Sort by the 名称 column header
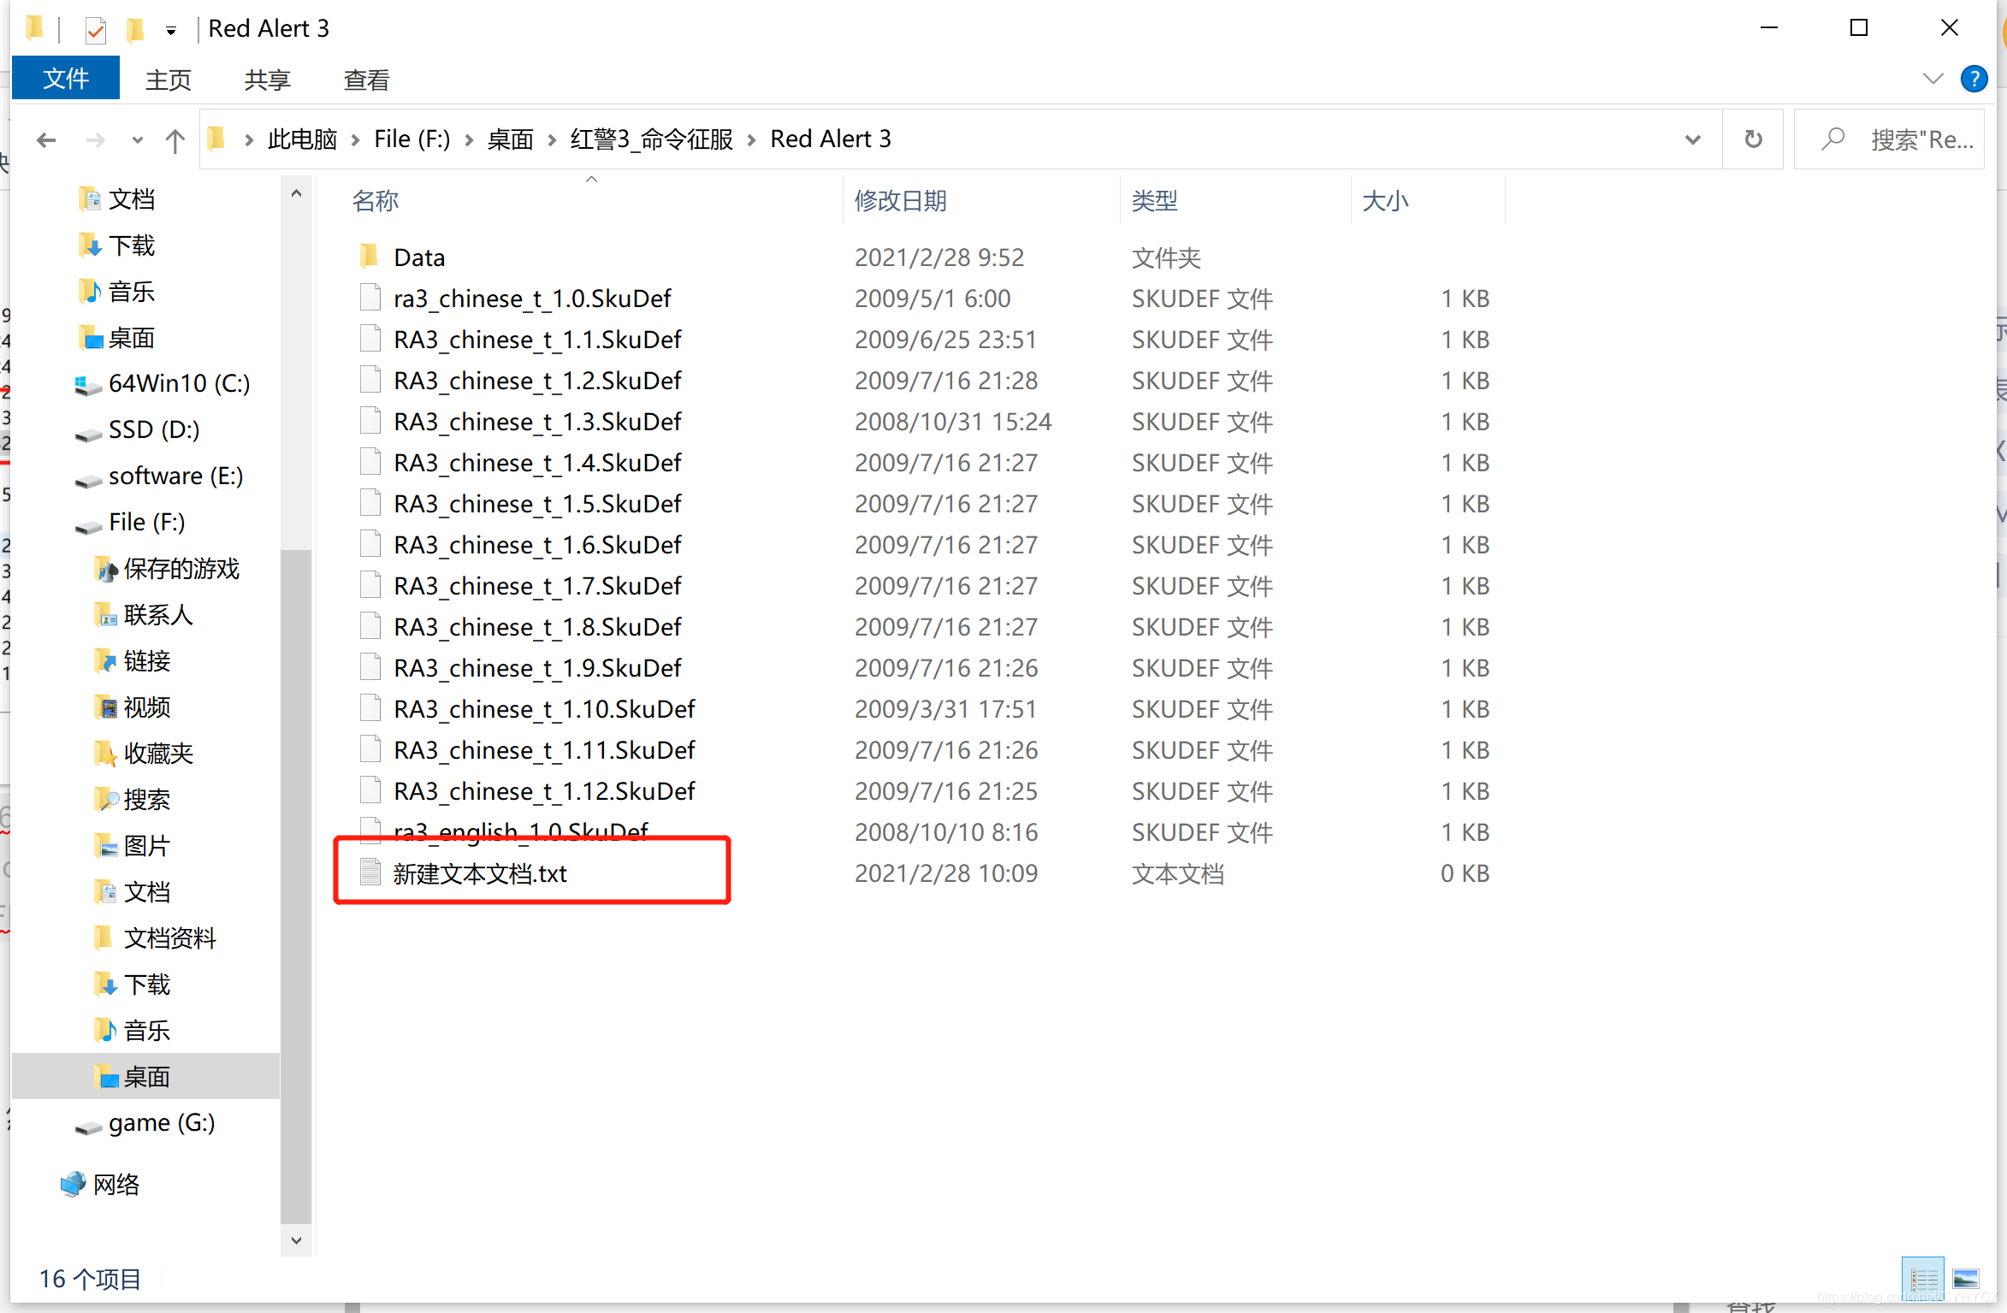Viewport: 2007px width, 1313px height. [376, 201]
